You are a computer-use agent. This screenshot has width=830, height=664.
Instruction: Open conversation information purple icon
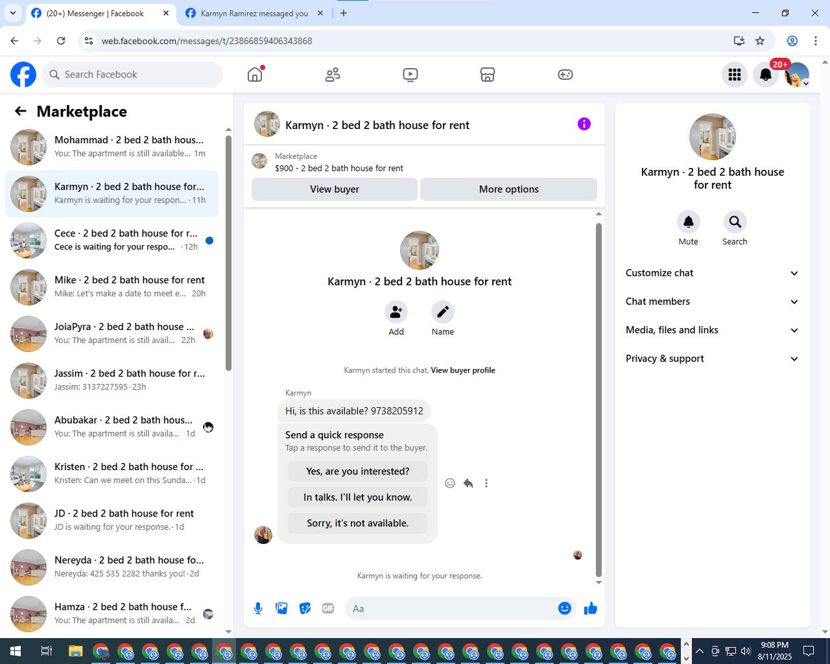[584, 124]
